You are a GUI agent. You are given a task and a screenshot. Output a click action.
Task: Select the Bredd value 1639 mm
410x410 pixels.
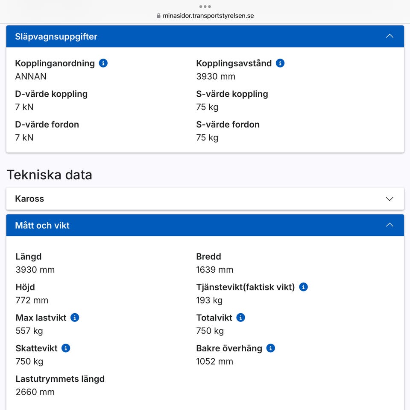(x=215, y=270)
